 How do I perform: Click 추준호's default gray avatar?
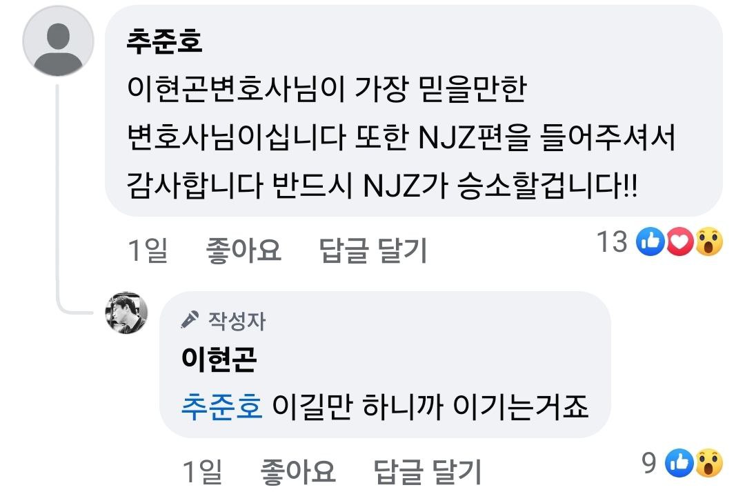[59, 41]
